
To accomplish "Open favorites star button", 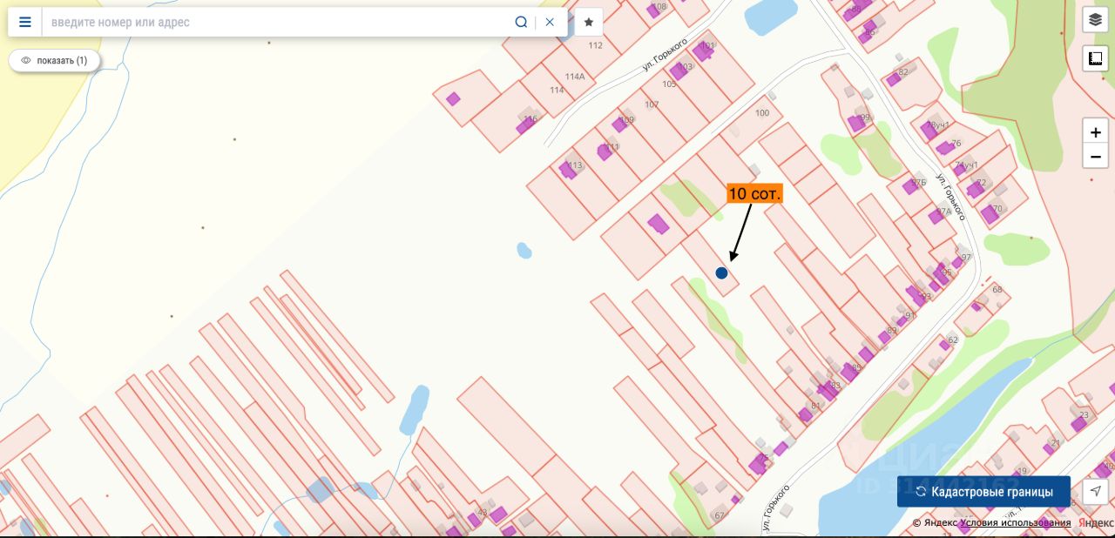I will (x=589, y=23).
